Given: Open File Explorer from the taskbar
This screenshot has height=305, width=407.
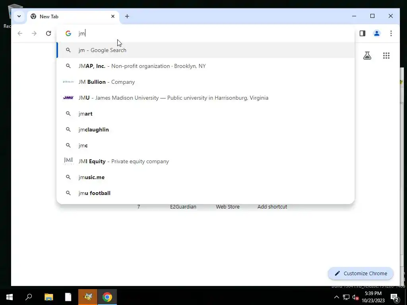Looking at the screenshot, I should (x=48, y=297).
